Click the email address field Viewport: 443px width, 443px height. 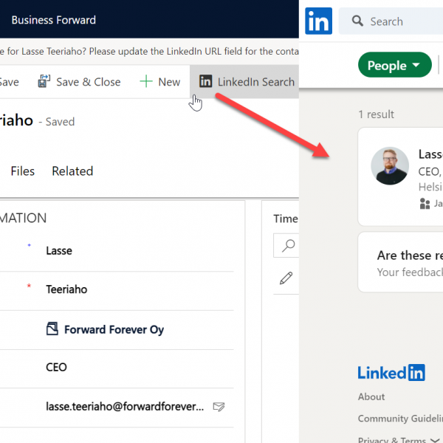(x=125, y=407)
